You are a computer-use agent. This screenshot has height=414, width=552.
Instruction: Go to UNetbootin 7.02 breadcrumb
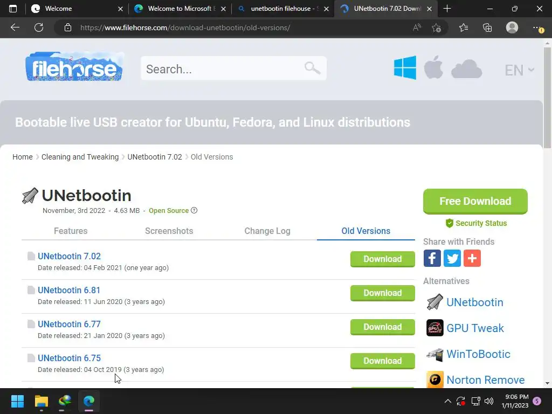(155, 157)
